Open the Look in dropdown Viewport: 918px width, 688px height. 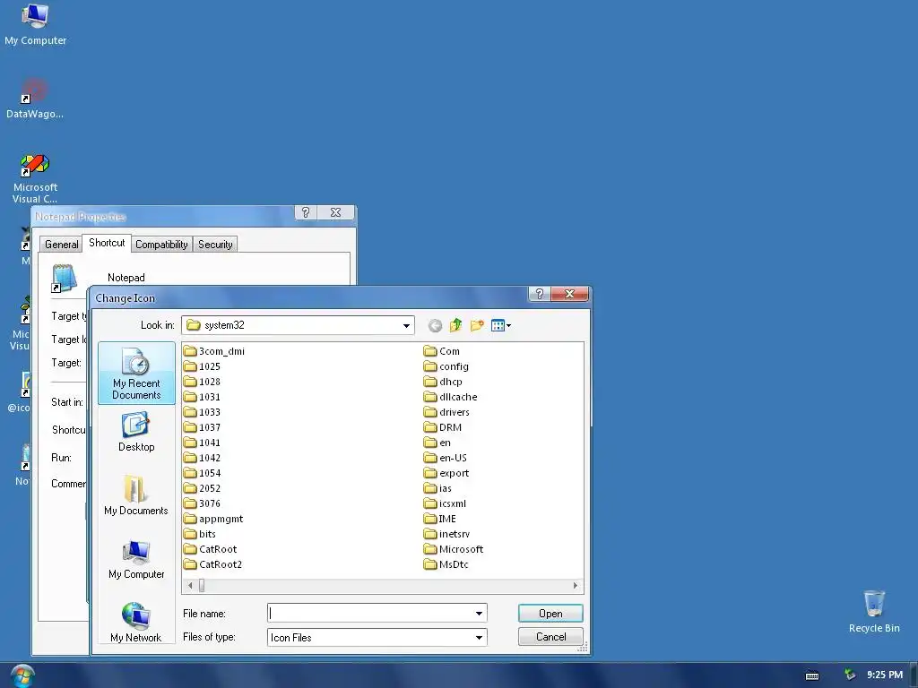pos(406,325)
